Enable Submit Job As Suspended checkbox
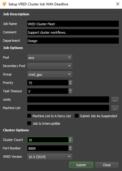 (77, 116)
